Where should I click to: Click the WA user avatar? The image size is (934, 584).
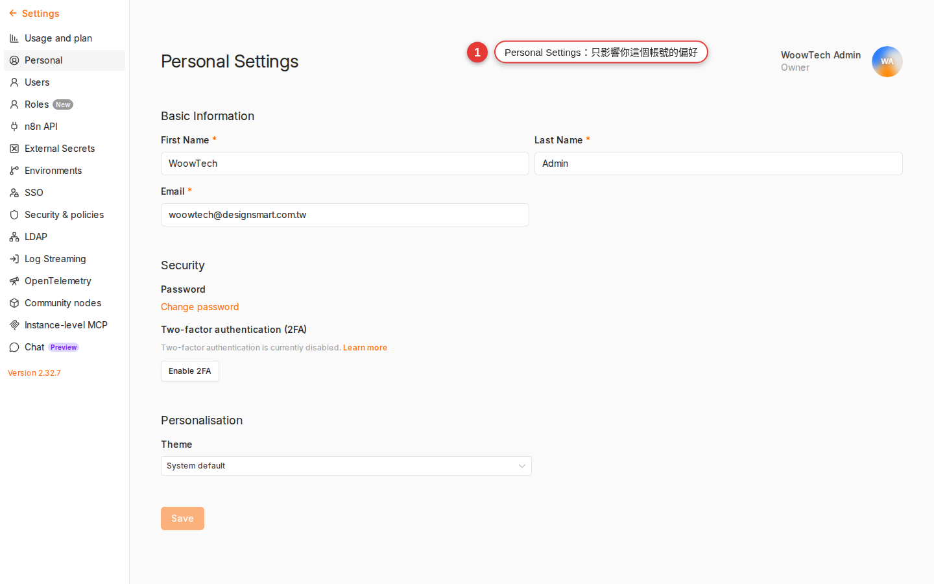point(887,62)
